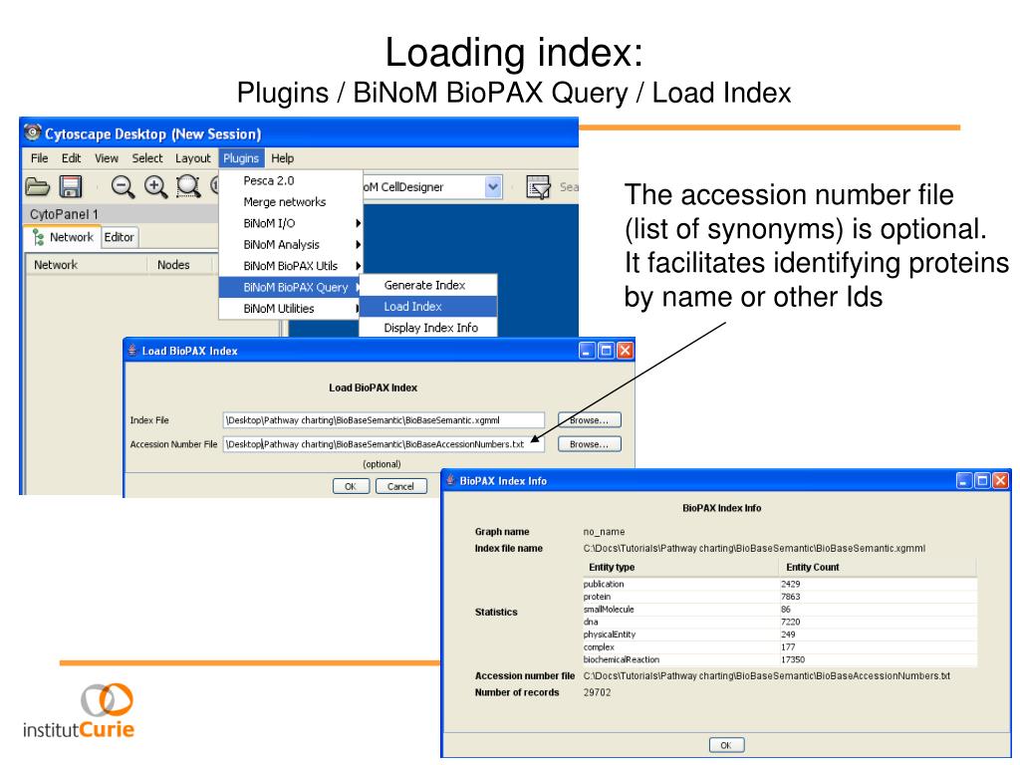The width and height of the screenshot is (1020, 765).
Task: Switch to the Editor tab
Action: click(120, 237)
